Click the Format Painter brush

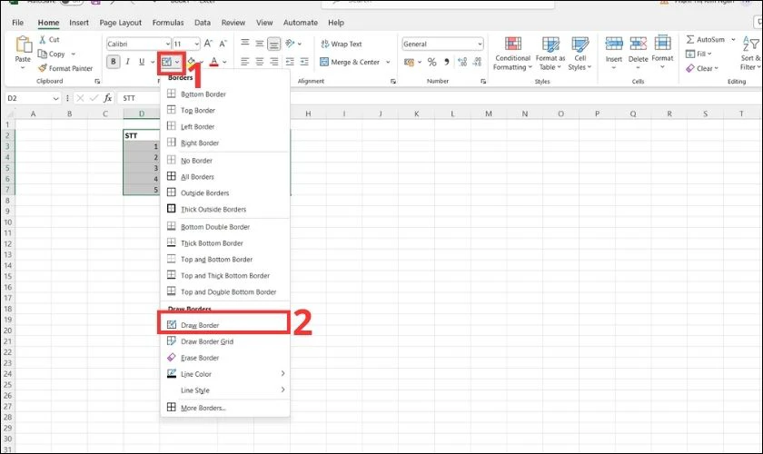point(43,68)
